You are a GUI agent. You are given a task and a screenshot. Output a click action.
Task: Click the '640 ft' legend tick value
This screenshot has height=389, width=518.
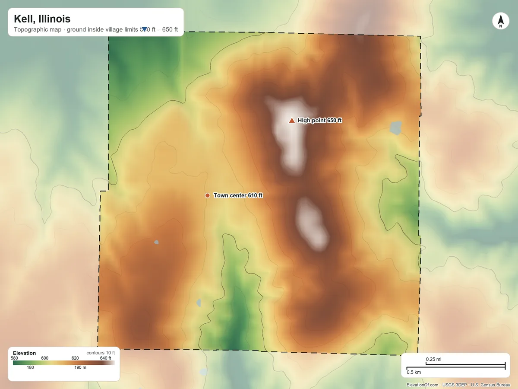[106, 358]
